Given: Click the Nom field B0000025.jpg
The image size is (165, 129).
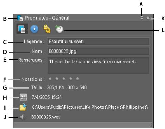Looking at the screenshot, I should pos(99,51).
